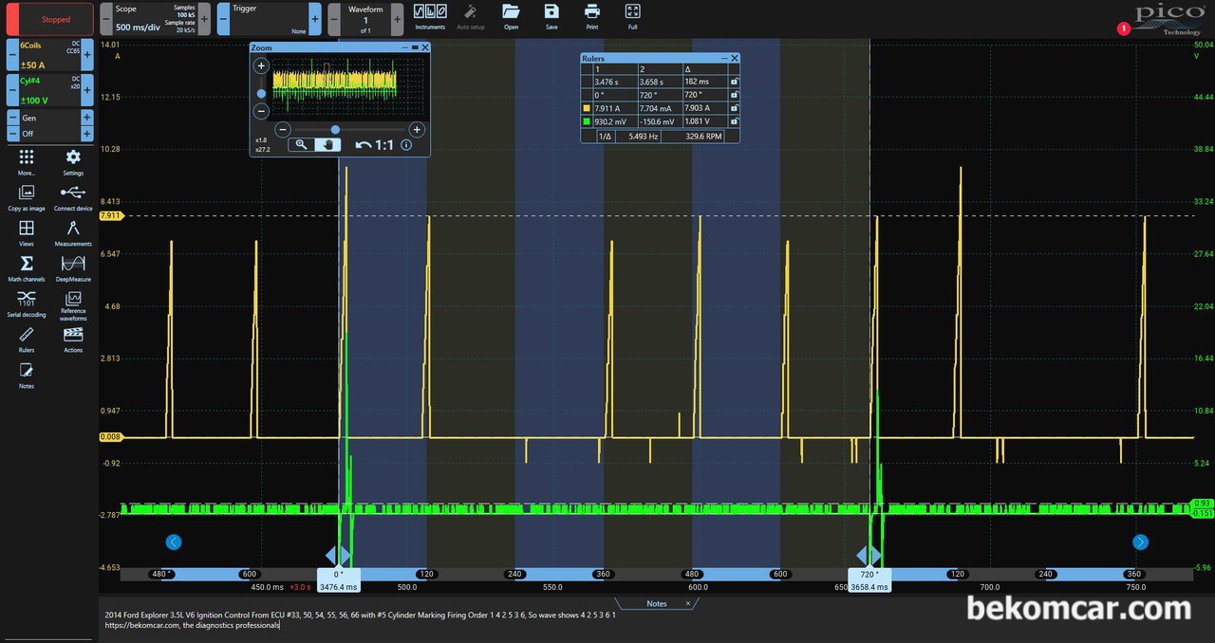This screenshot has width=1215, height=643.
Task: Pan waveform left with blue arrow
Action: click(173, 542)
